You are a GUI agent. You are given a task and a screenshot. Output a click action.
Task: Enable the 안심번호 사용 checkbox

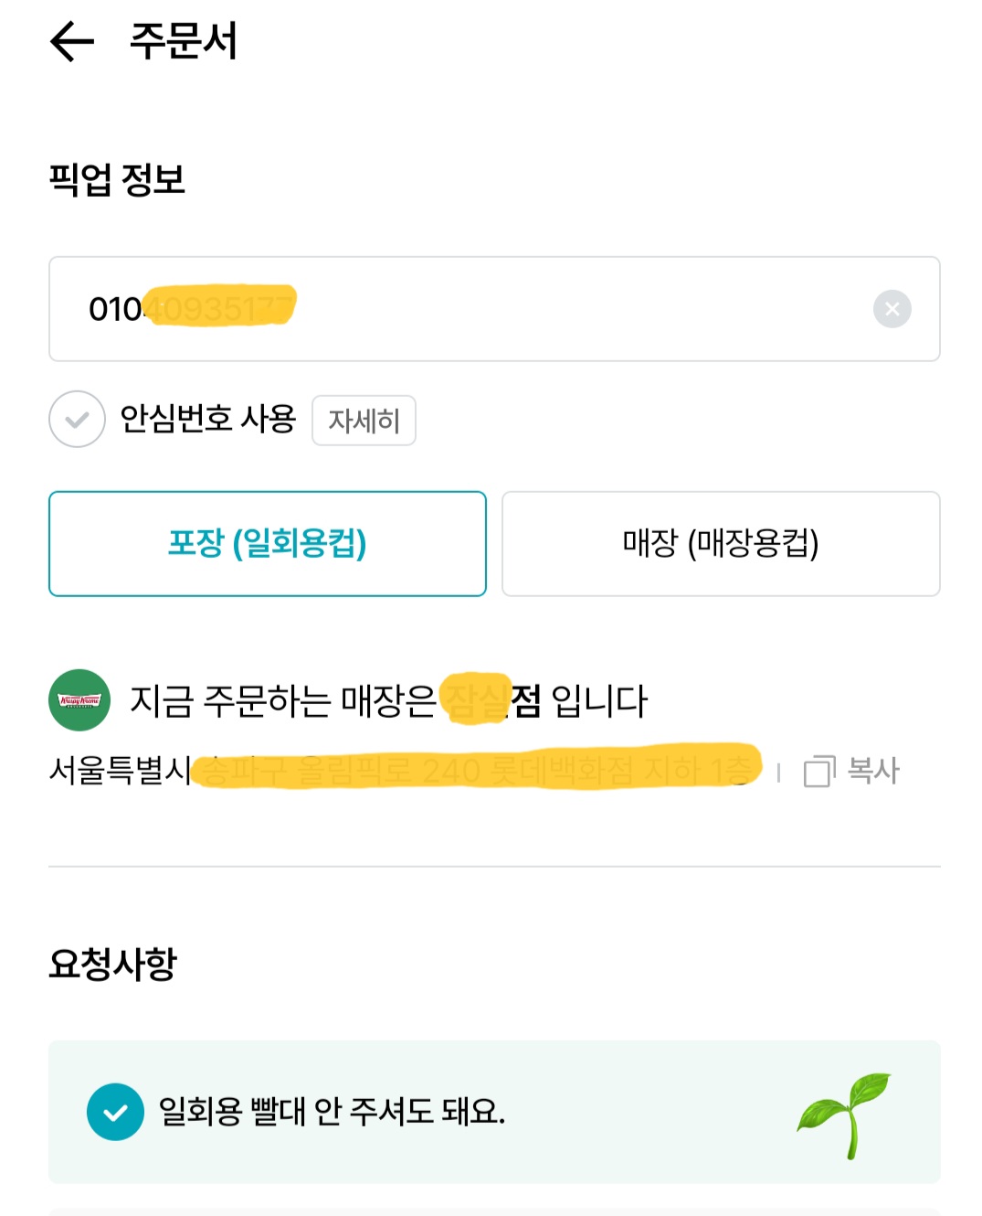click(x=78, y=420)
